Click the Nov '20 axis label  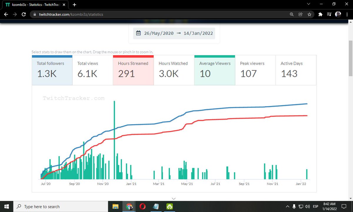[x=103, y=184]
